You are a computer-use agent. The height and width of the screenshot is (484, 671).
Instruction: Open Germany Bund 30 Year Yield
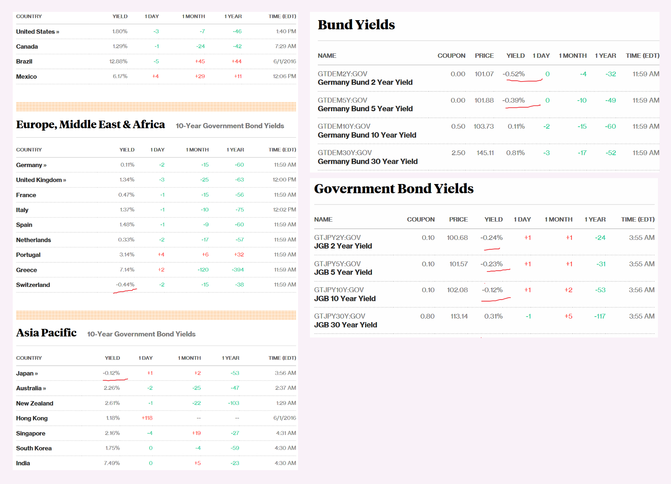click(x=368, y=161)
